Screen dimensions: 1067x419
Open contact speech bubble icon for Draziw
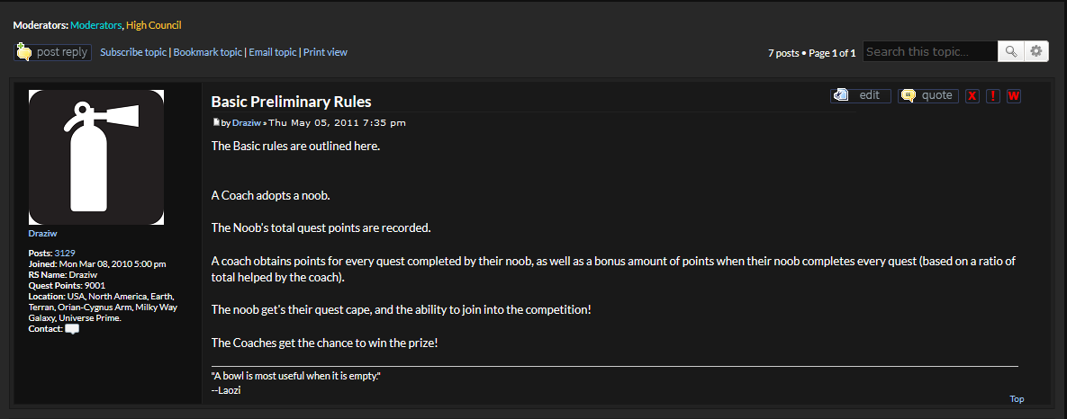[x=72, y=329]
